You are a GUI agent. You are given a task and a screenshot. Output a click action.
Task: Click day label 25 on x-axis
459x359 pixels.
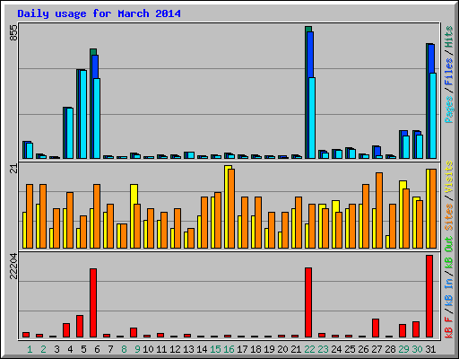click(350, 349)
